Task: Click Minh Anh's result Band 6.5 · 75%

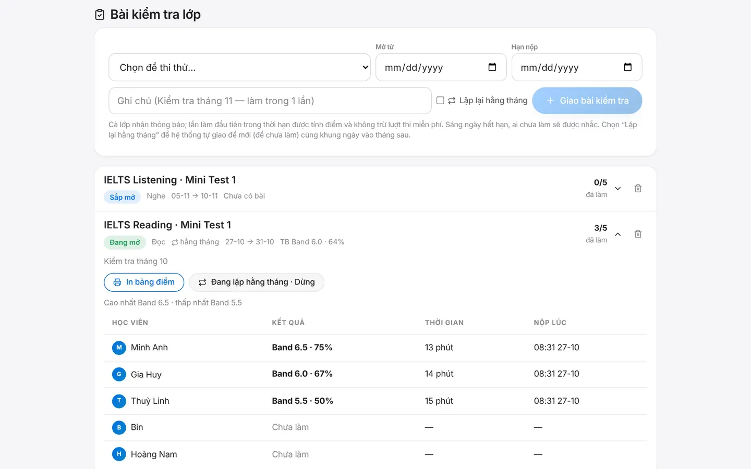Action: point(302,348)
